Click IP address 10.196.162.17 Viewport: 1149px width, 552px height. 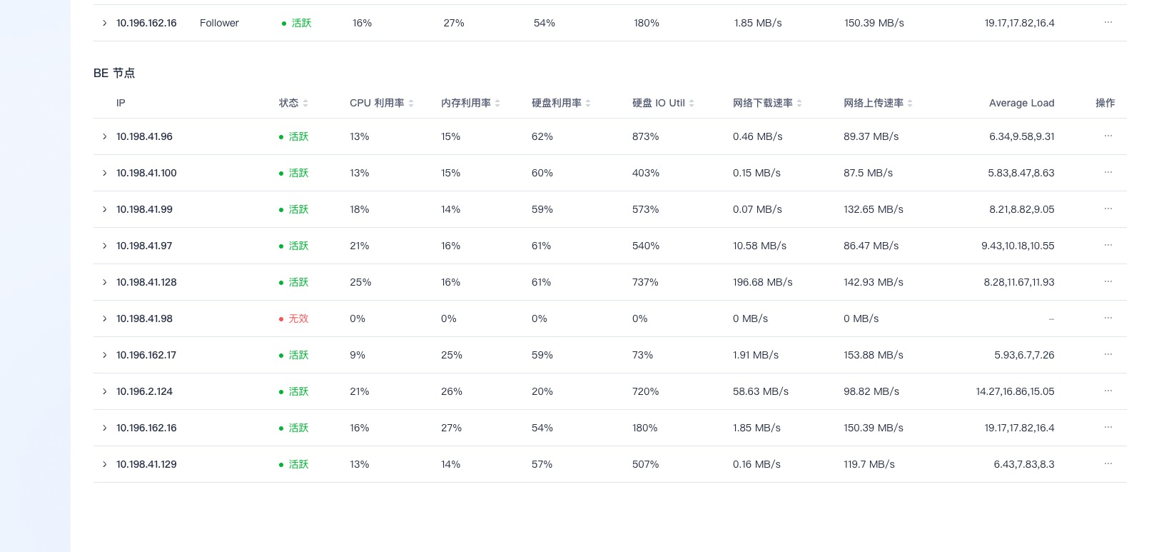(x=146, y=355)
